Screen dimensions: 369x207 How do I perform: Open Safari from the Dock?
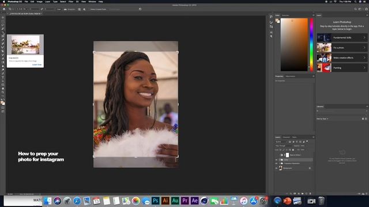point(77,201)
